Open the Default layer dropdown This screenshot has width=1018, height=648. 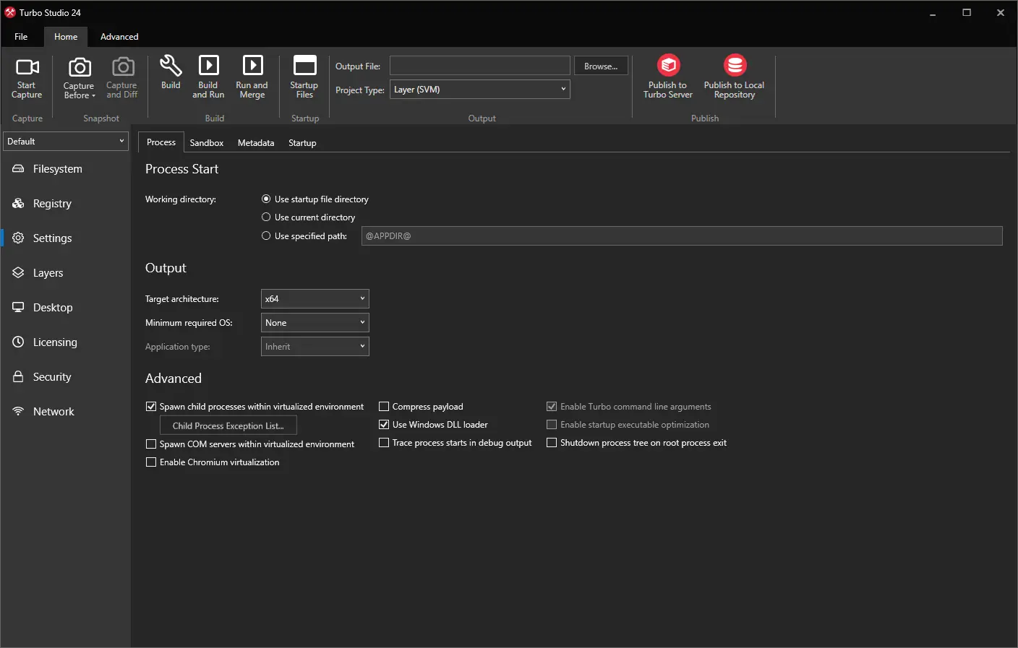66,142
